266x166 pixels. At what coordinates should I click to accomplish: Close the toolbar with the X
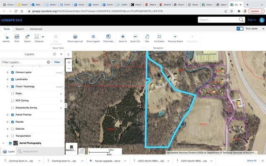point(263,29)
